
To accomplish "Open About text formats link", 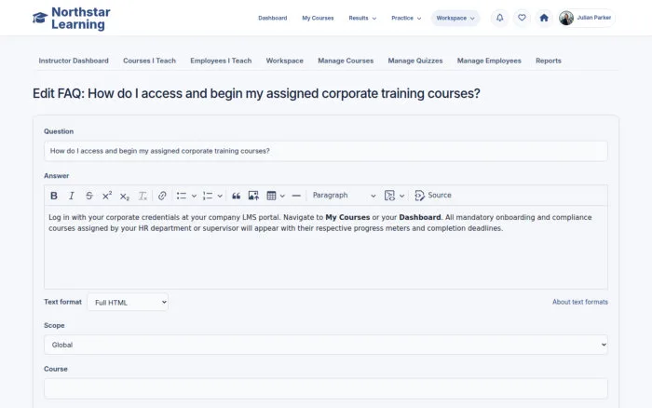I will (579, 302).
